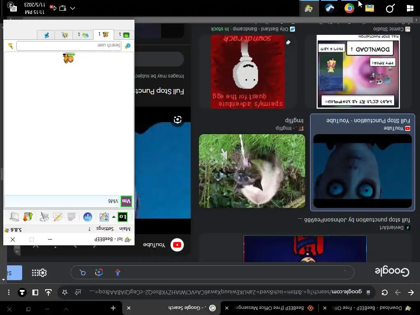Switch to BeeBEEP Free Office Messenger tab
Viewport: 420px width, 315px height.
pyautogui.click(x=270, y=308)
